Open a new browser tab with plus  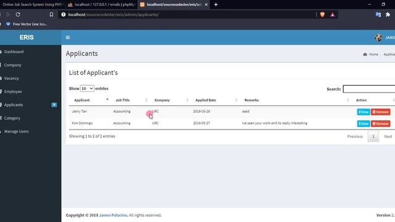[216, 4]
